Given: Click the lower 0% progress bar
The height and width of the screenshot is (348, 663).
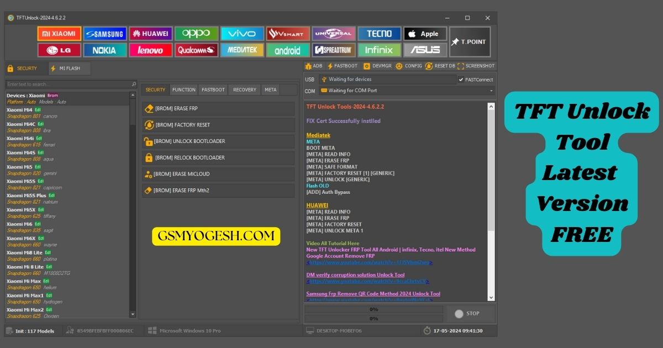Looking at the screenshot, I should [x=373, y=318].
